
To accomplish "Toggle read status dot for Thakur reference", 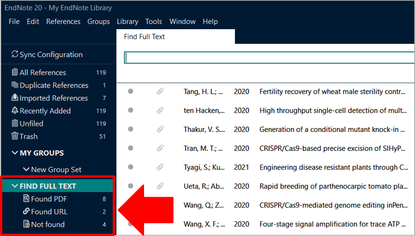I will pos(130,129).
